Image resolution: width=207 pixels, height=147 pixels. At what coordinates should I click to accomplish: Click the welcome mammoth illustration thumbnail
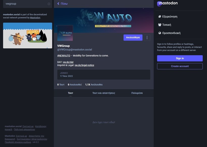tap(27, 35)
